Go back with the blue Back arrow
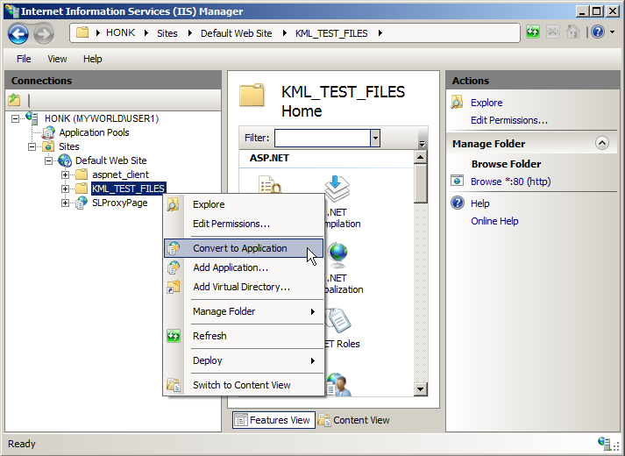The image size is (625, 456). (18, 33)
